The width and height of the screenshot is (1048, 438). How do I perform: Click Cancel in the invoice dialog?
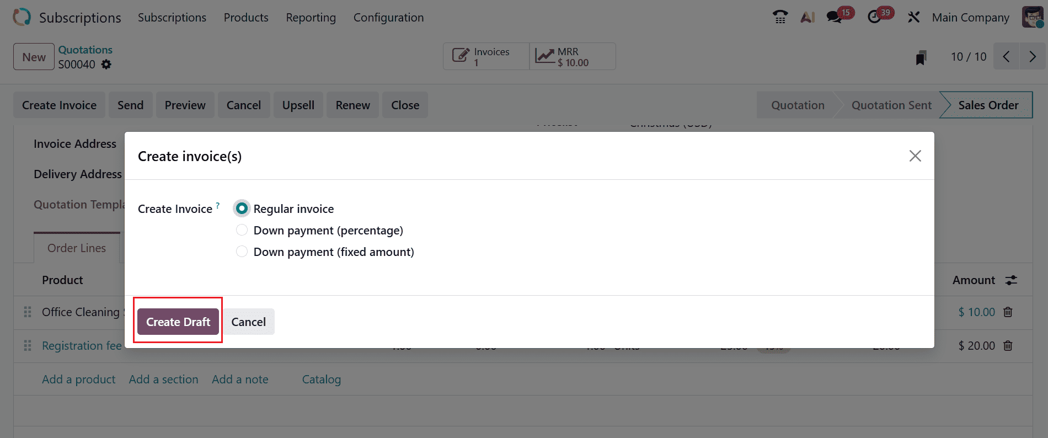coord(248,322)
